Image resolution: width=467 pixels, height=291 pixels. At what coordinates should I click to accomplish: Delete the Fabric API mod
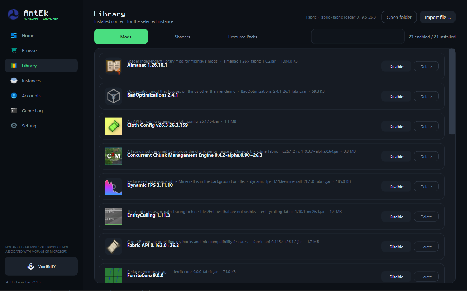tap(426, 247)
